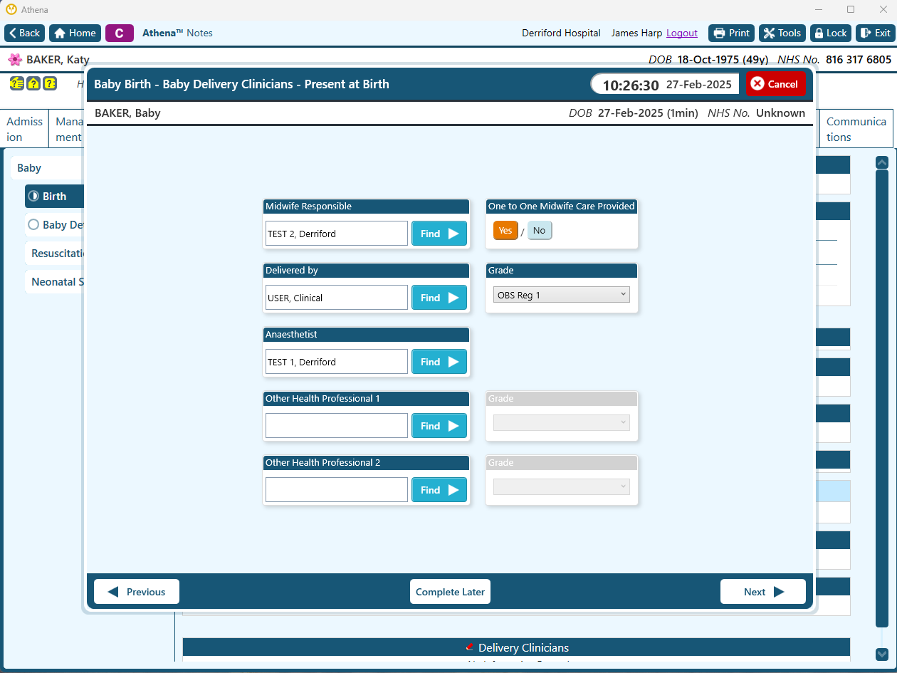
Task: Click the Derriford Hospital label
Action: click(x=561, y=33)
